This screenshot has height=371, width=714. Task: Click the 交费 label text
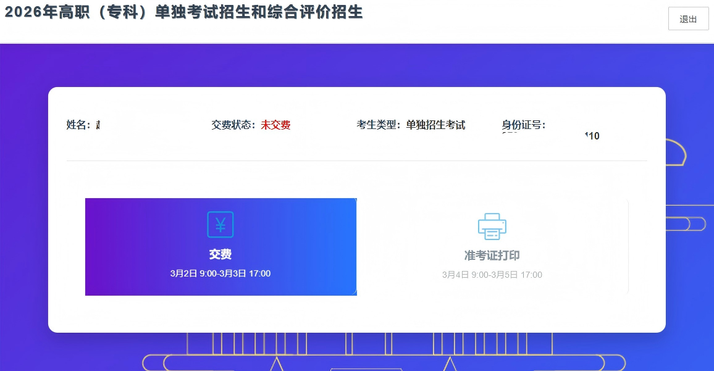(x=220, y=254)
